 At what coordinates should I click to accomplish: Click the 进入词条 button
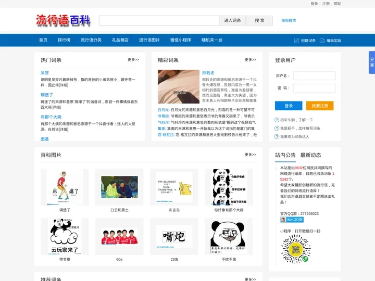[x=232, y=20]
